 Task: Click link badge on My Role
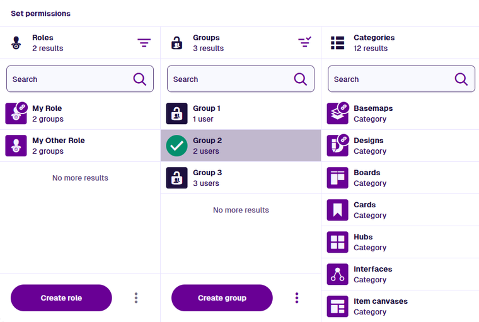point(22,107)
